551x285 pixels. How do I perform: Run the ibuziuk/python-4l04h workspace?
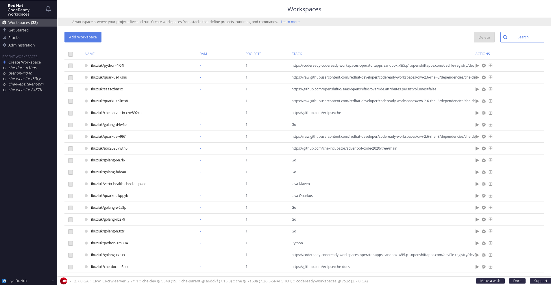tap(477, 66)
